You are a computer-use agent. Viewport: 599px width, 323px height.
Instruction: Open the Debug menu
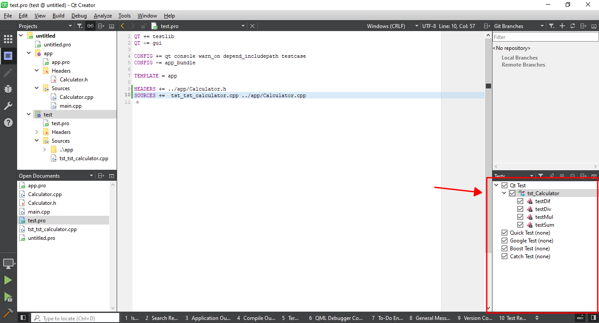coord(79,16)
